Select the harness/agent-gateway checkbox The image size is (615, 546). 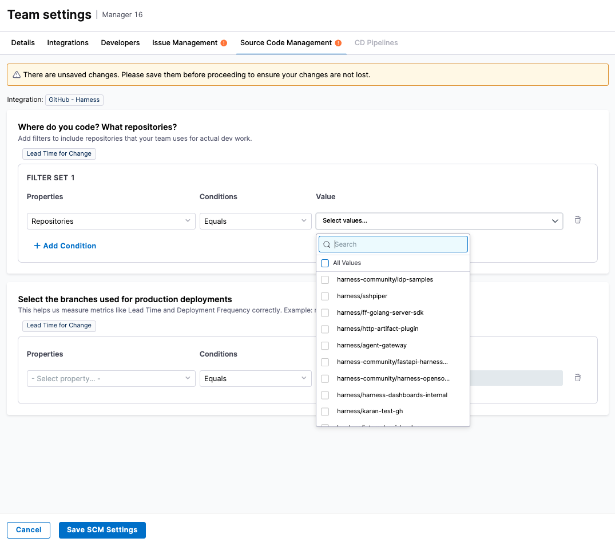325,346
